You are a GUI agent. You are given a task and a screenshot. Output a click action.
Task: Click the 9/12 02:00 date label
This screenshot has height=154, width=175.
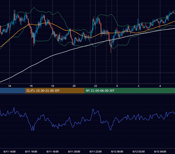tap(139, 151)
